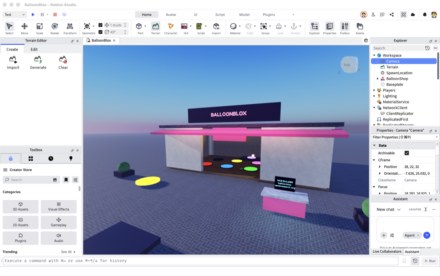Open the Agent mode dropdown
Screen dimensions: 440x276
(412, 235)
